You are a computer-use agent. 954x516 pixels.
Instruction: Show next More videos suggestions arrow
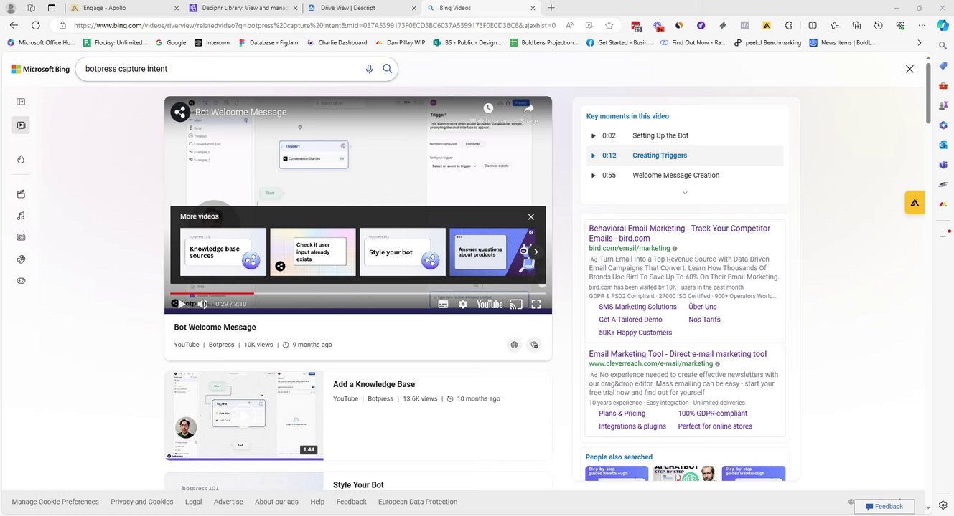(x=536, y=252)
